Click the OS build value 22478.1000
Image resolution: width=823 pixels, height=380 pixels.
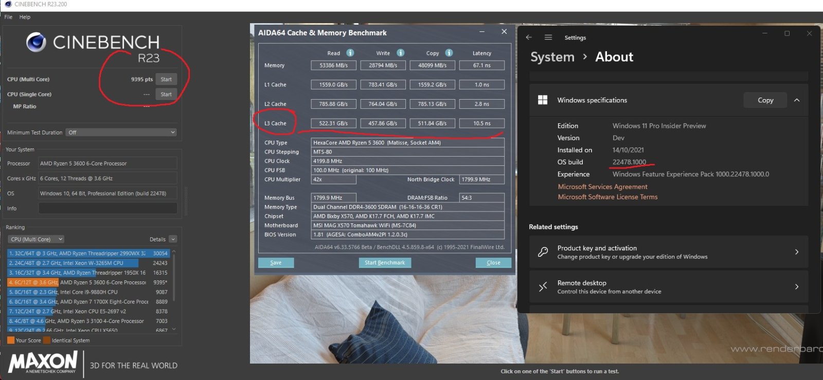coord(629,162)
